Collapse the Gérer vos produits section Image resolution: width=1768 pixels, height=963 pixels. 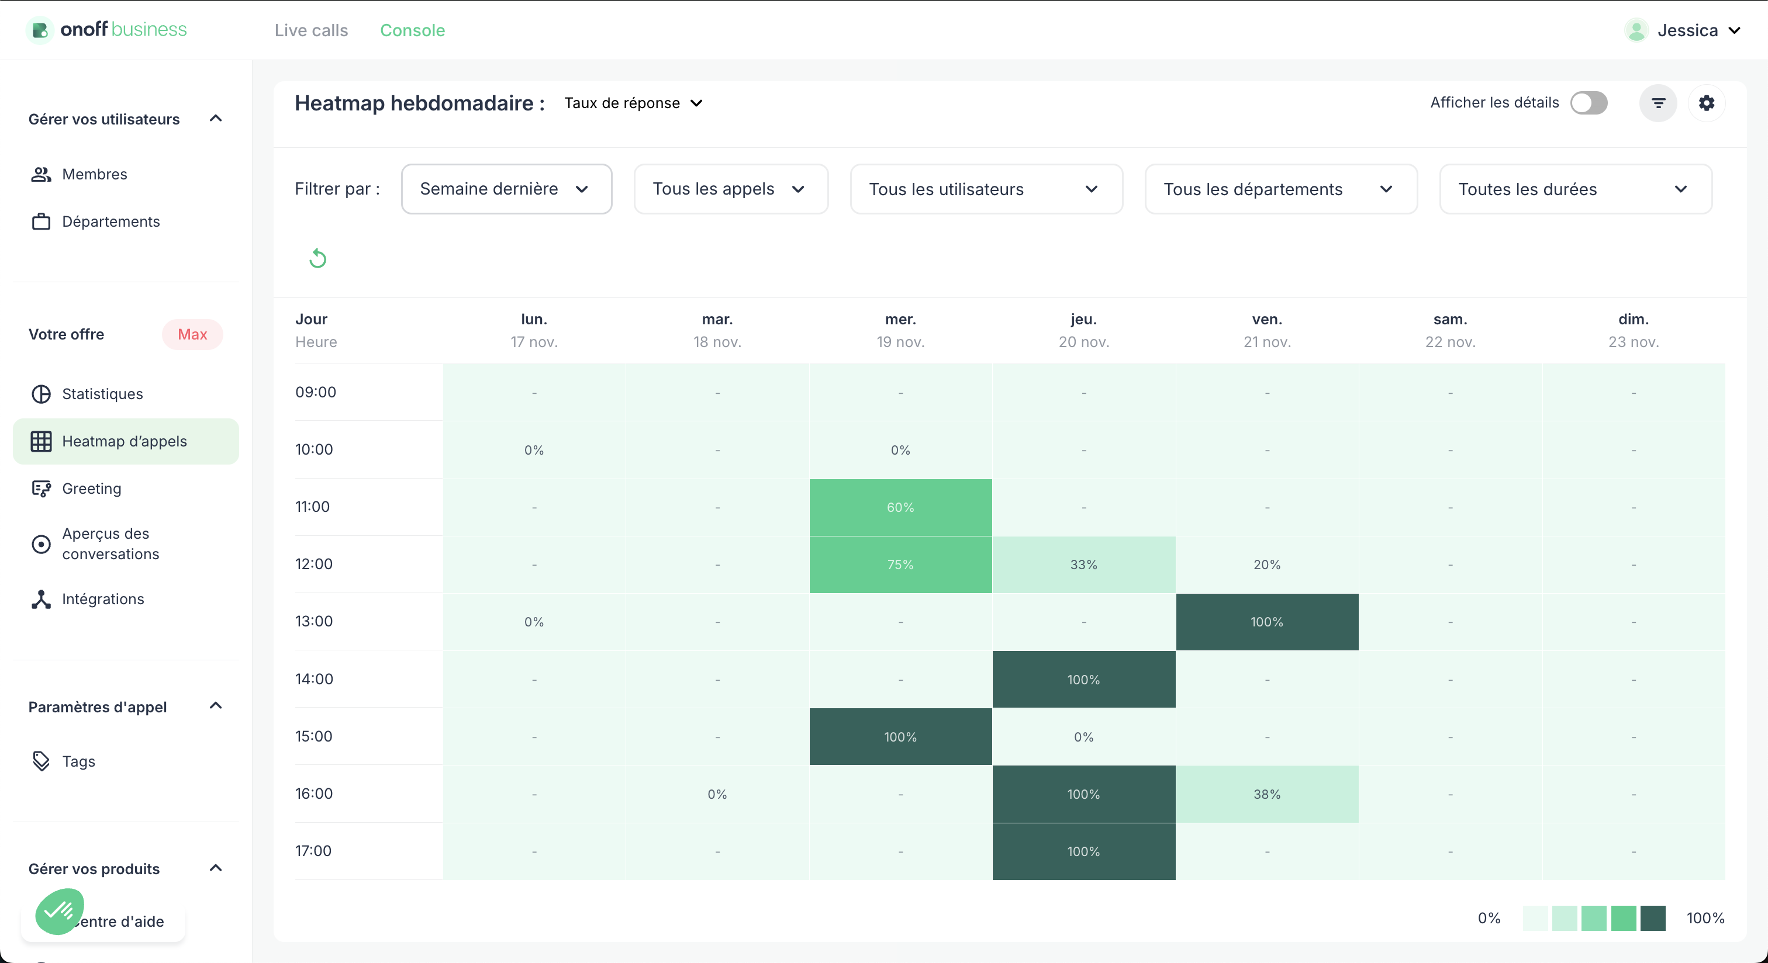216,868
